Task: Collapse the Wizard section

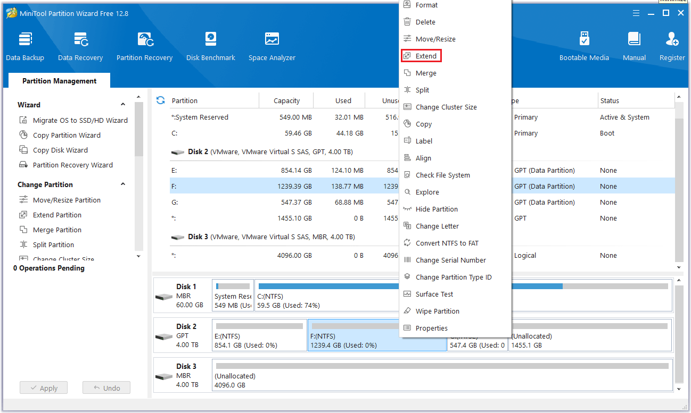Action: (x=123, y=105)
